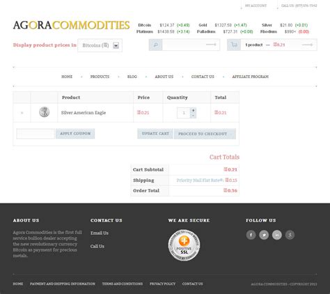Screen dimensions: 330x294
Task: Open the Bitcoins currency dropdown
Action: 100,45
